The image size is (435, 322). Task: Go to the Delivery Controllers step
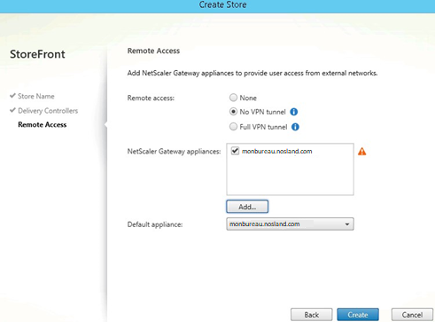point(48,111)
